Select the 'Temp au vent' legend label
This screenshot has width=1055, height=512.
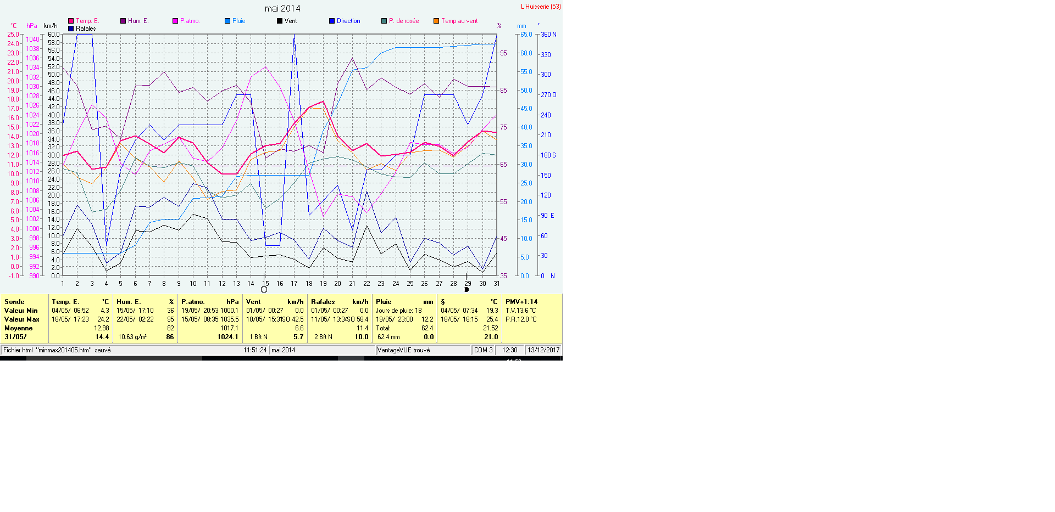coord(459,21)
